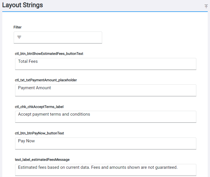Click the word 'Accept' in the terms label field
The width and height of the screenshot is (210, 177).
pyautogui.click(x=25, y=114)
